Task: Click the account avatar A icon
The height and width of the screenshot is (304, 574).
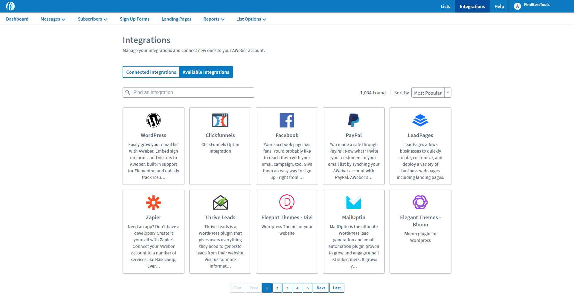Action: 517,6
